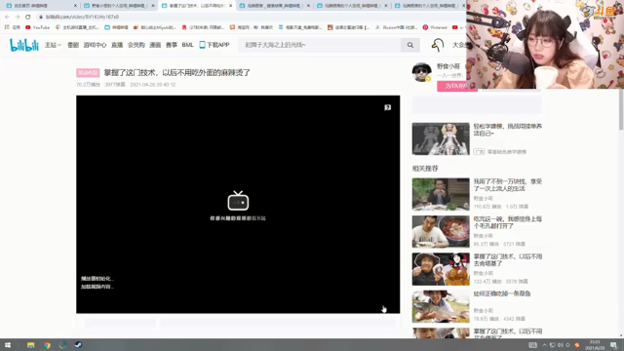Open the duck mascot icon in header

pos(438,45)
